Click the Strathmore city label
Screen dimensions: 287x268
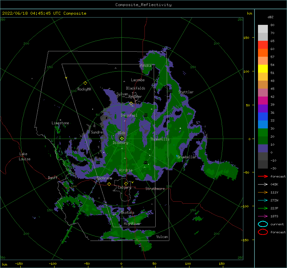(x=155, y=189)
